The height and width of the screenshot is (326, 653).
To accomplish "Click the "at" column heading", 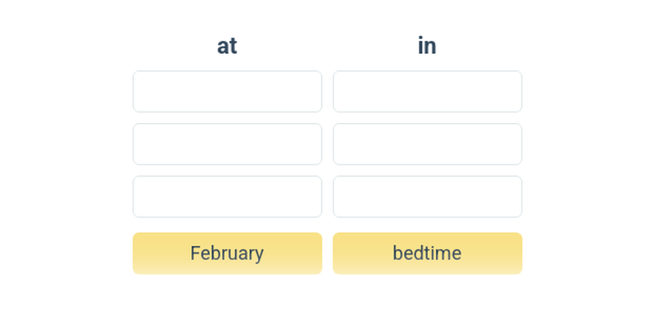I will [x=227, y=46].
